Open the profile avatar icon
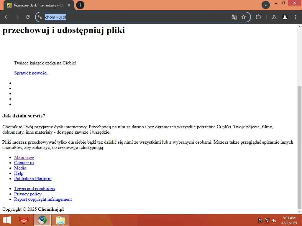 click(x=285, y=17)
